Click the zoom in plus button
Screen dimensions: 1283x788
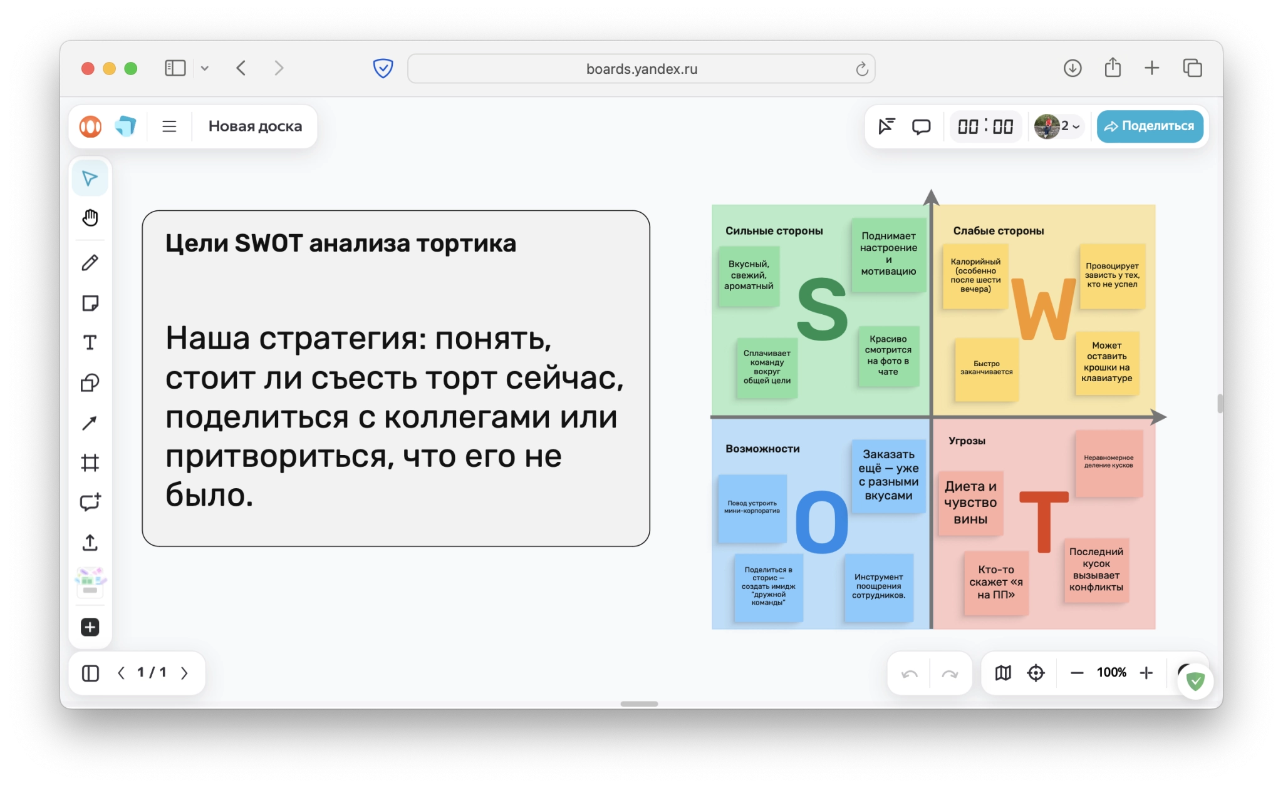(1146, 673)
